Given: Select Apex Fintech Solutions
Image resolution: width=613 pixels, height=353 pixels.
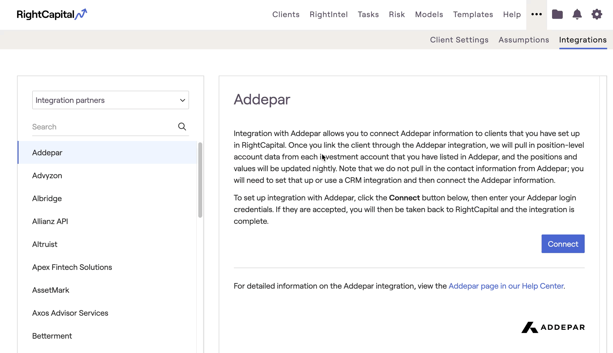Looking at the screenshot, I should (72, 267).
